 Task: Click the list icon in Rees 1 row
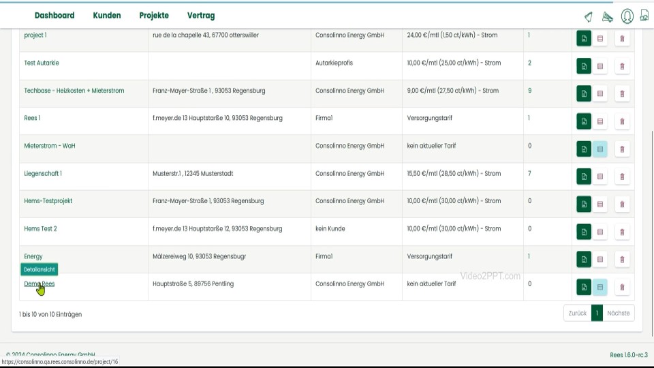pyautogui.click(x=600, y=121)
